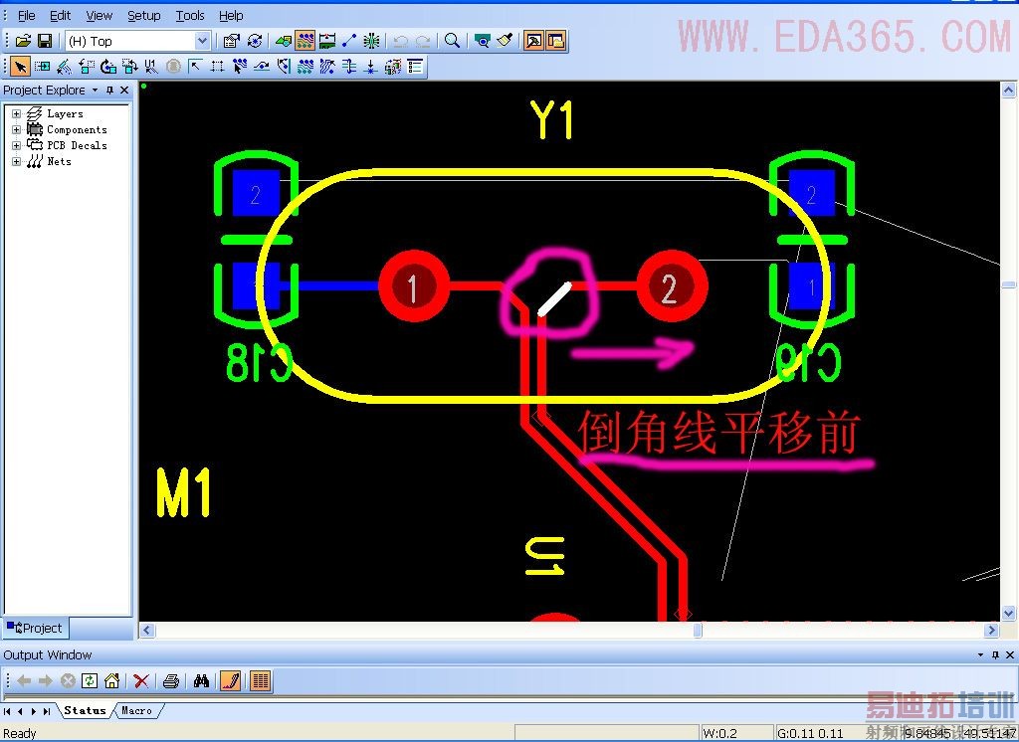
Task: Click the Home icon in Output Window
Action: point(111,681)
